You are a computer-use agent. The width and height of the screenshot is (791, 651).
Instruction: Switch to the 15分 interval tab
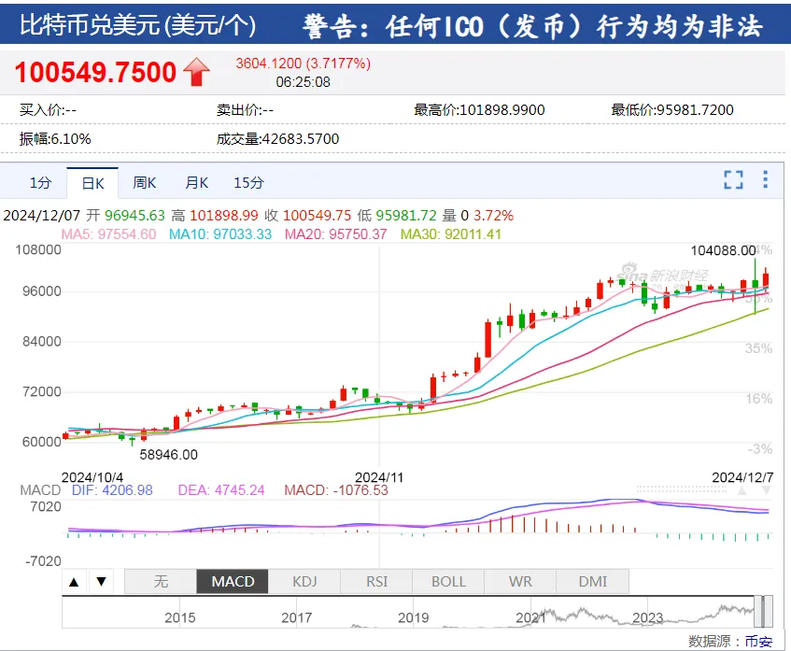tap(249, 182)
